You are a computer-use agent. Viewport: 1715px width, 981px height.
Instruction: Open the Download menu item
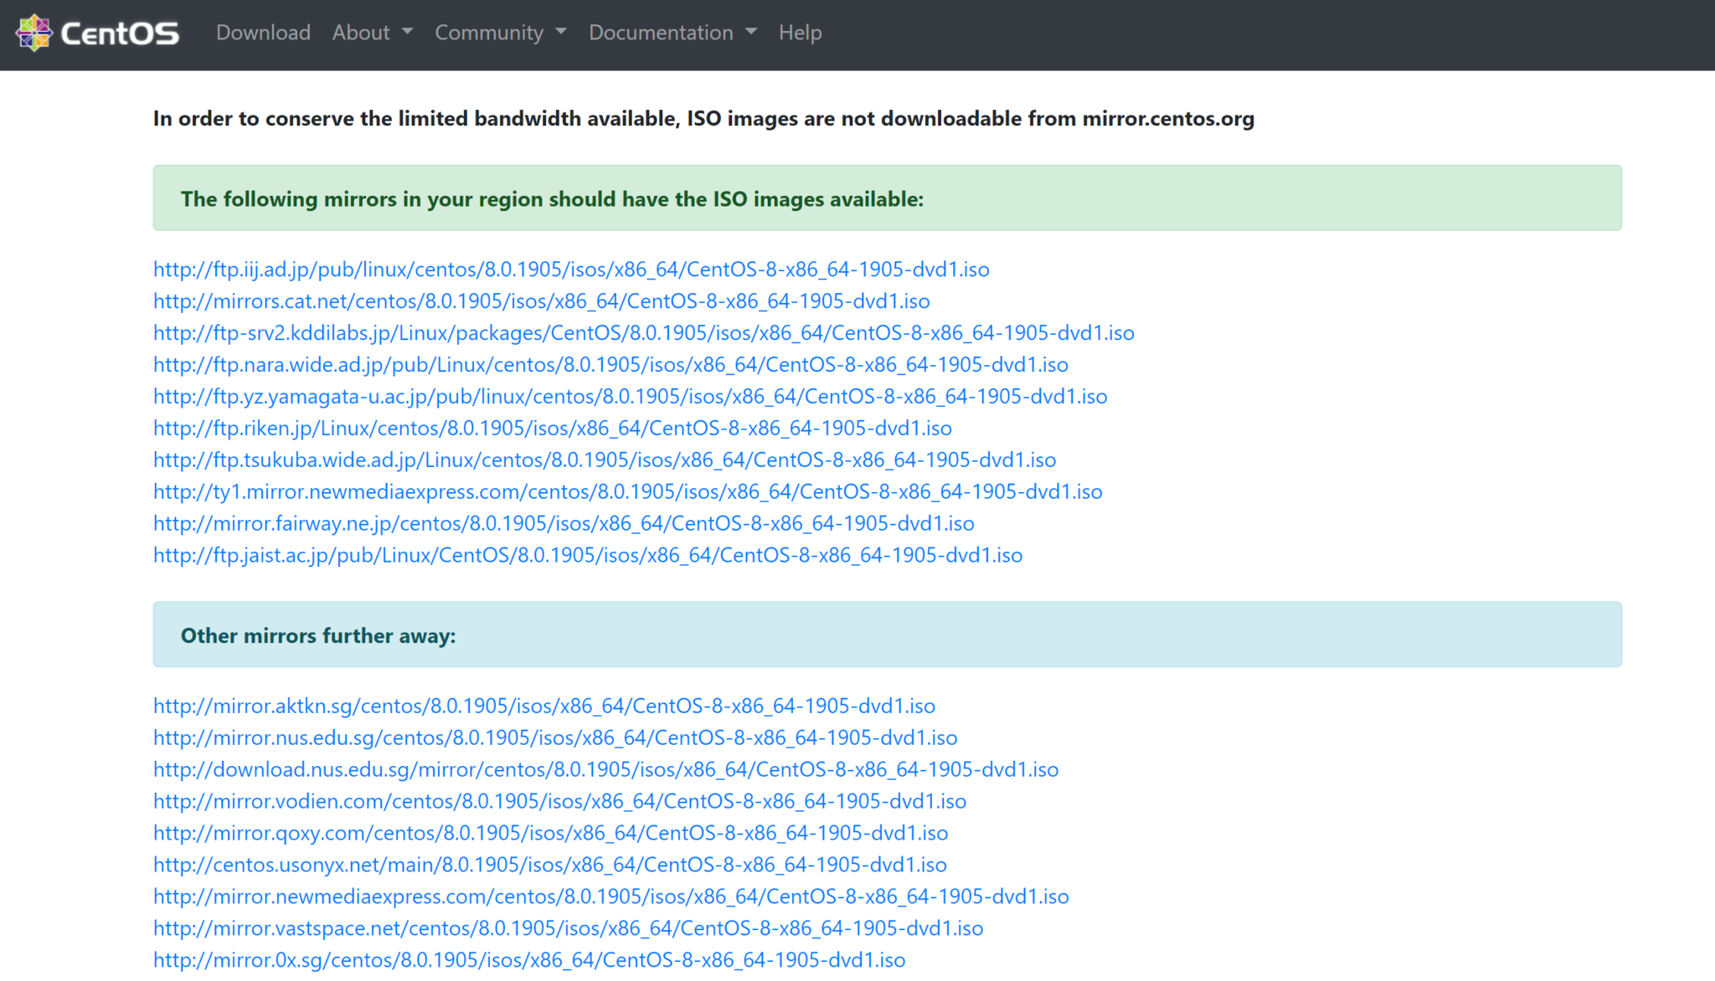(x=262, y=33)
